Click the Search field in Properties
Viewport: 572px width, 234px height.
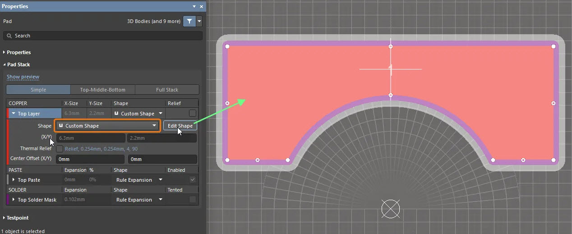103,36
